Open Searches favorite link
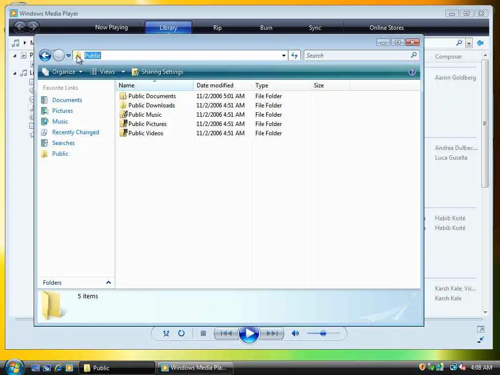The width and height of the screenshot is (500, 375). click(x=63, y=143)
